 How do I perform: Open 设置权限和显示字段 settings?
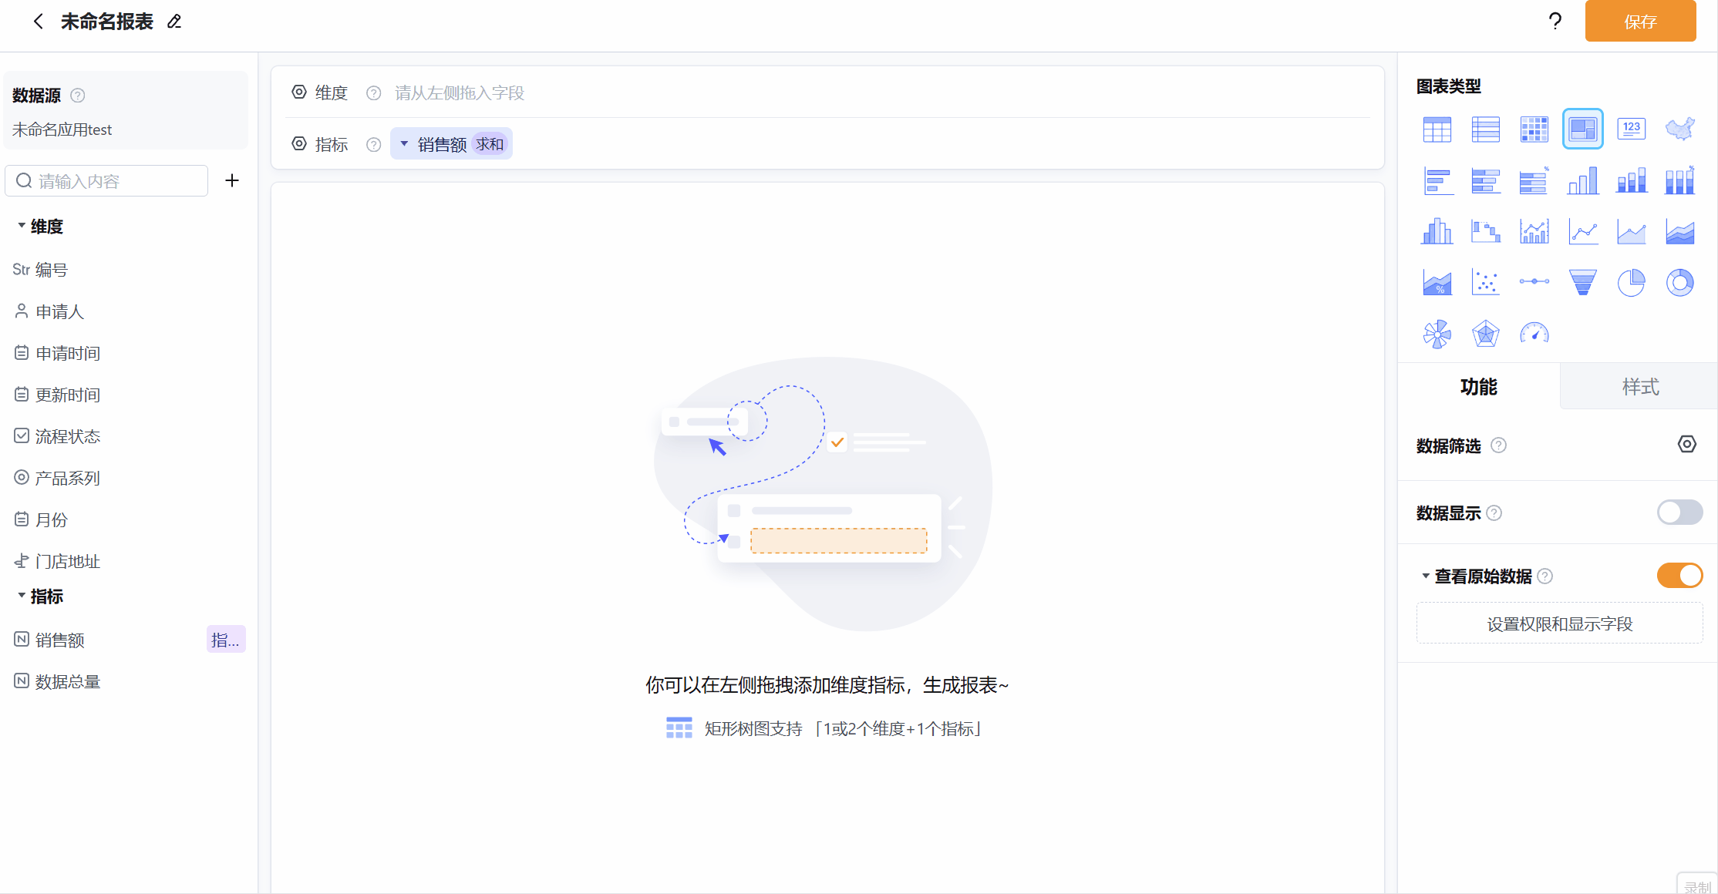click(1559, 623)
